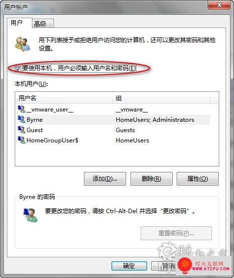
Task: Uncheck the require username and password checkbox
Action: click(x=17, y=68)
